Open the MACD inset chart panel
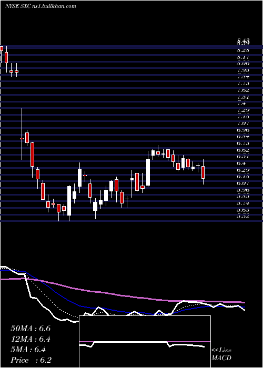Viewport: 263px width, 368px height. click(145, 342)
